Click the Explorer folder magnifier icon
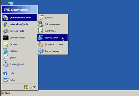Viewport: 139px width, 96px height. tap(6, 44)
